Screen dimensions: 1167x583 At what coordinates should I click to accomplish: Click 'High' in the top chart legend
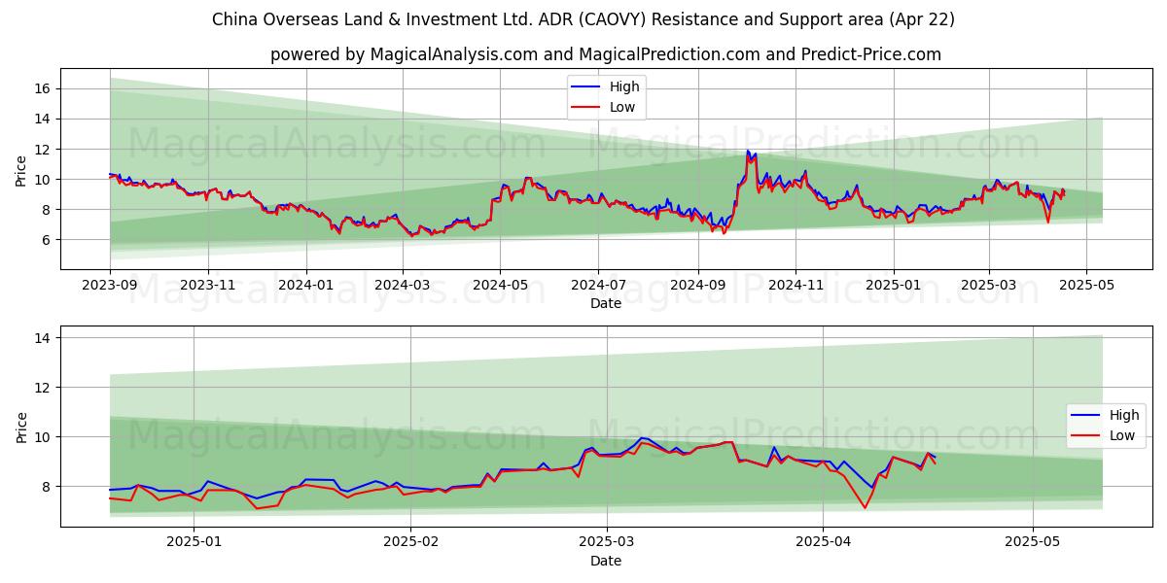click(x=625, y=87)
